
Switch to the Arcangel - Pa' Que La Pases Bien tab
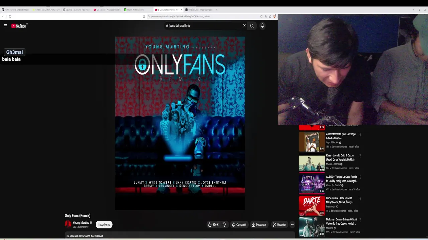tap(108, 10)
